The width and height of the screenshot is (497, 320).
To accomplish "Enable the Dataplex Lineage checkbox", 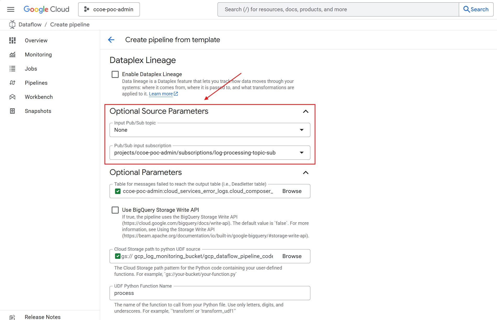I will tap(115, 75).
